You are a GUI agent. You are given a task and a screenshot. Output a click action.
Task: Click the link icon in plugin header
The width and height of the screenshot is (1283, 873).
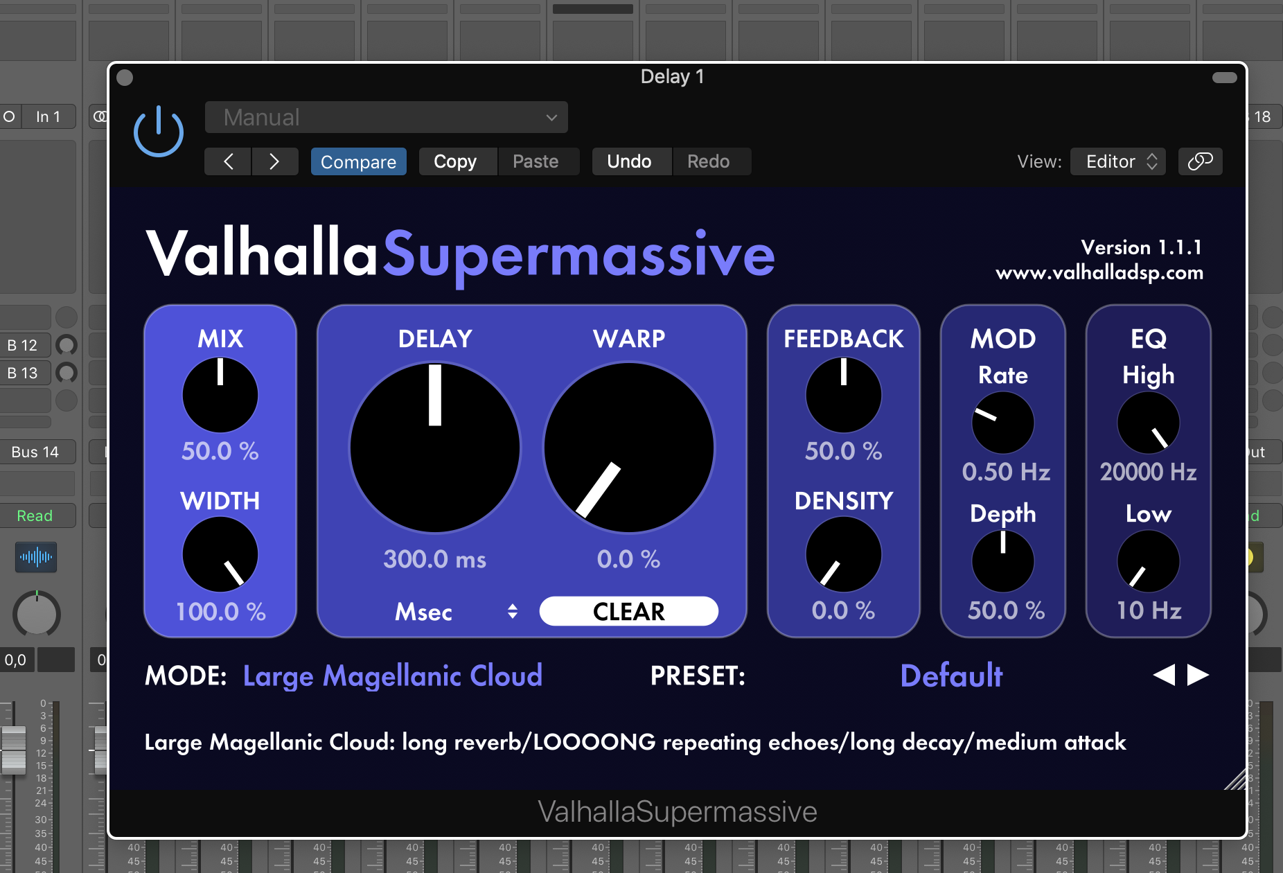[x=1200, y=161]
